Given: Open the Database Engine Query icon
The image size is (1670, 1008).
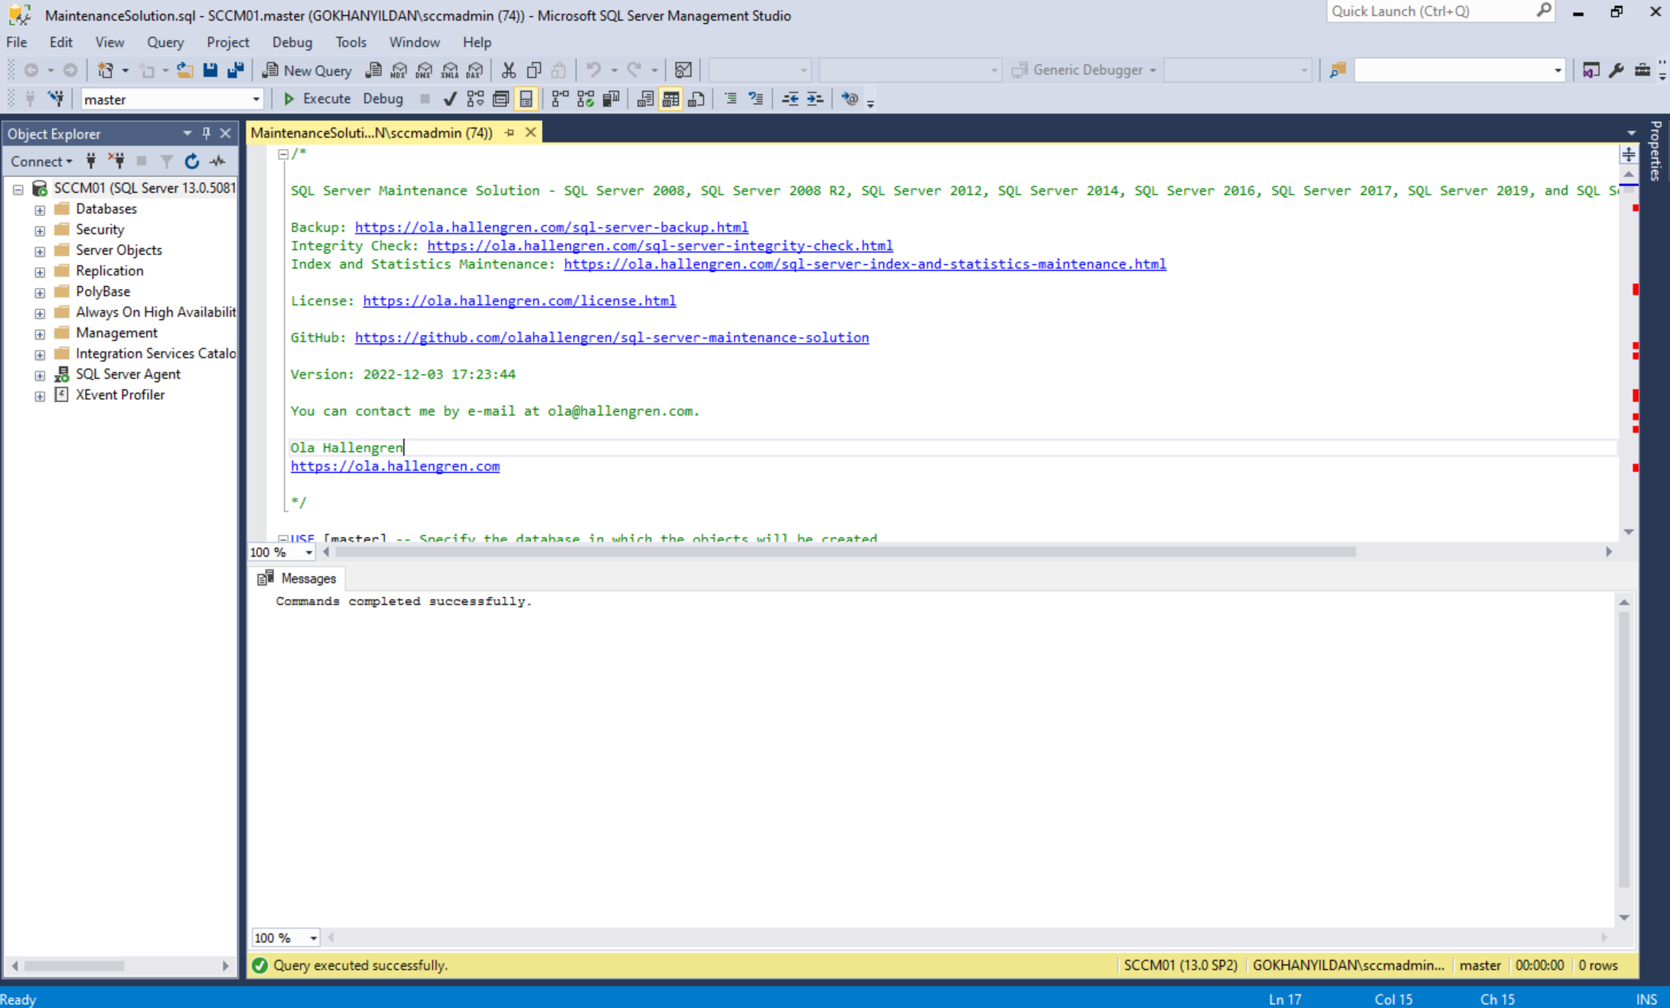Looking at the screenshot, I should tap(373, 70).
